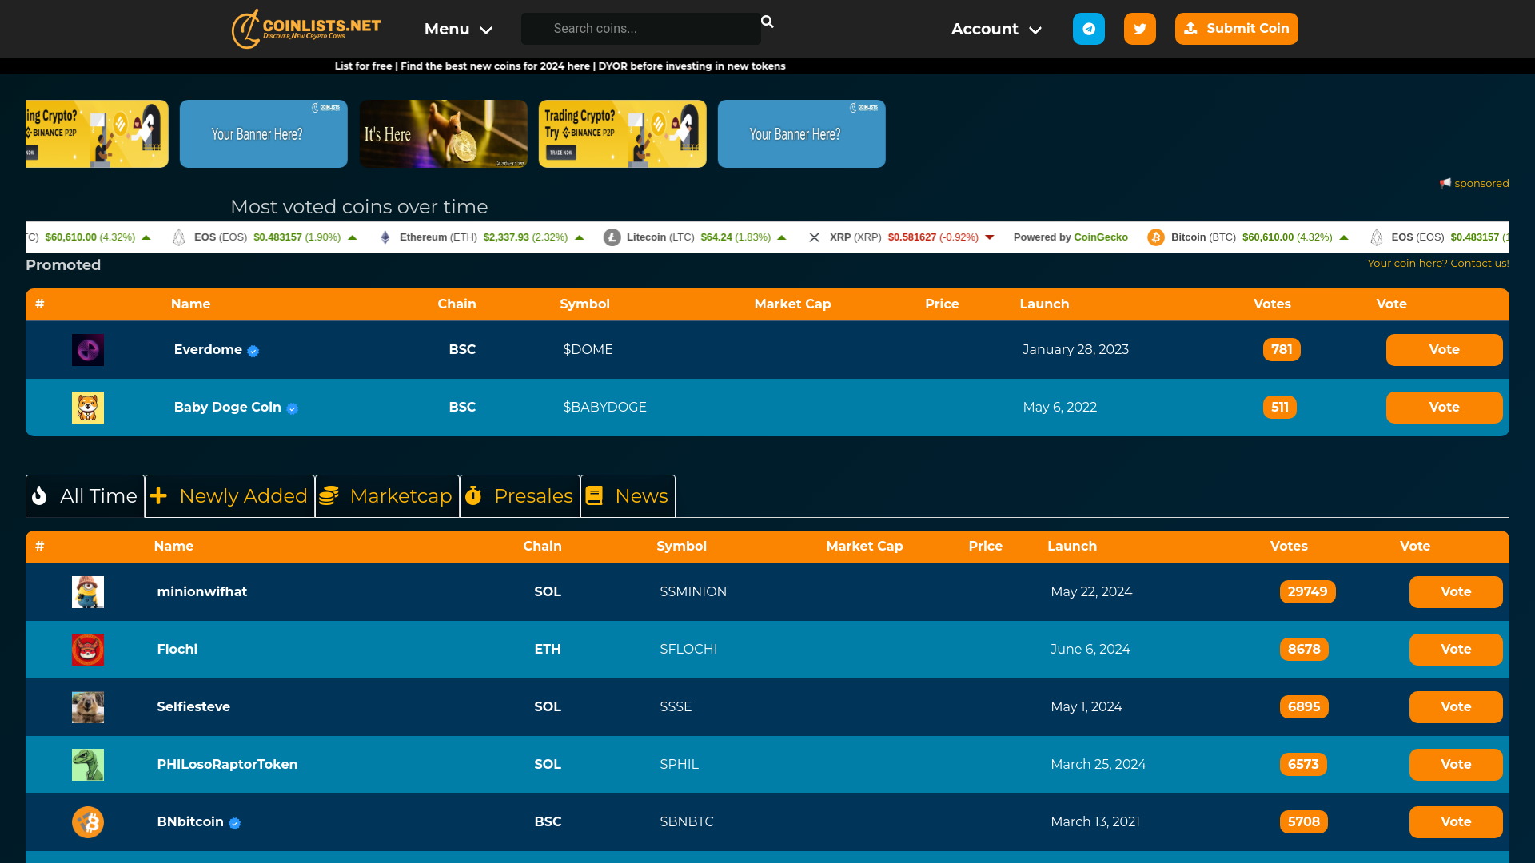Screen dimensions: 1535x863
Task: Open the Telegram link icon in header
Action: (x=1088, y=29)
